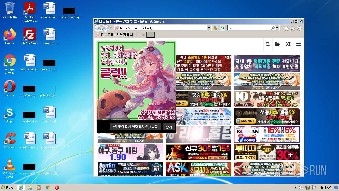Click the website shuffle icon
This screenshot has width=339, height=191.
(288, 44)
